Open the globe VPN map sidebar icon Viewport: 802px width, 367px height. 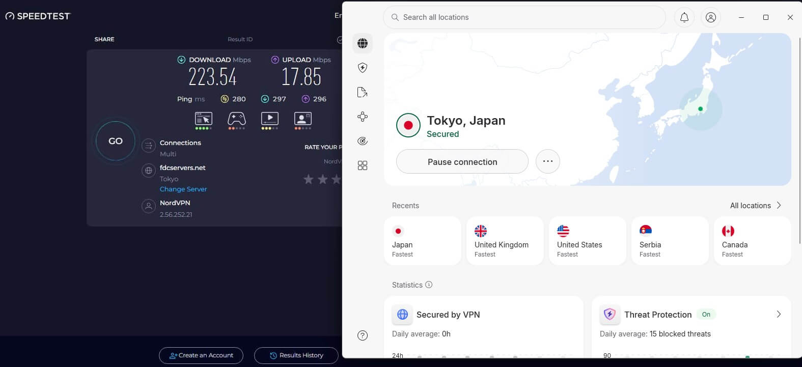(363, 43)
